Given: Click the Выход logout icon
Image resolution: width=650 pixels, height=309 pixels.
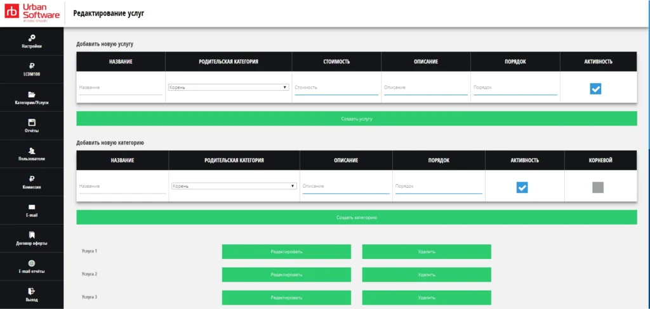Looking at the screenshot, I should click(32, 291).
